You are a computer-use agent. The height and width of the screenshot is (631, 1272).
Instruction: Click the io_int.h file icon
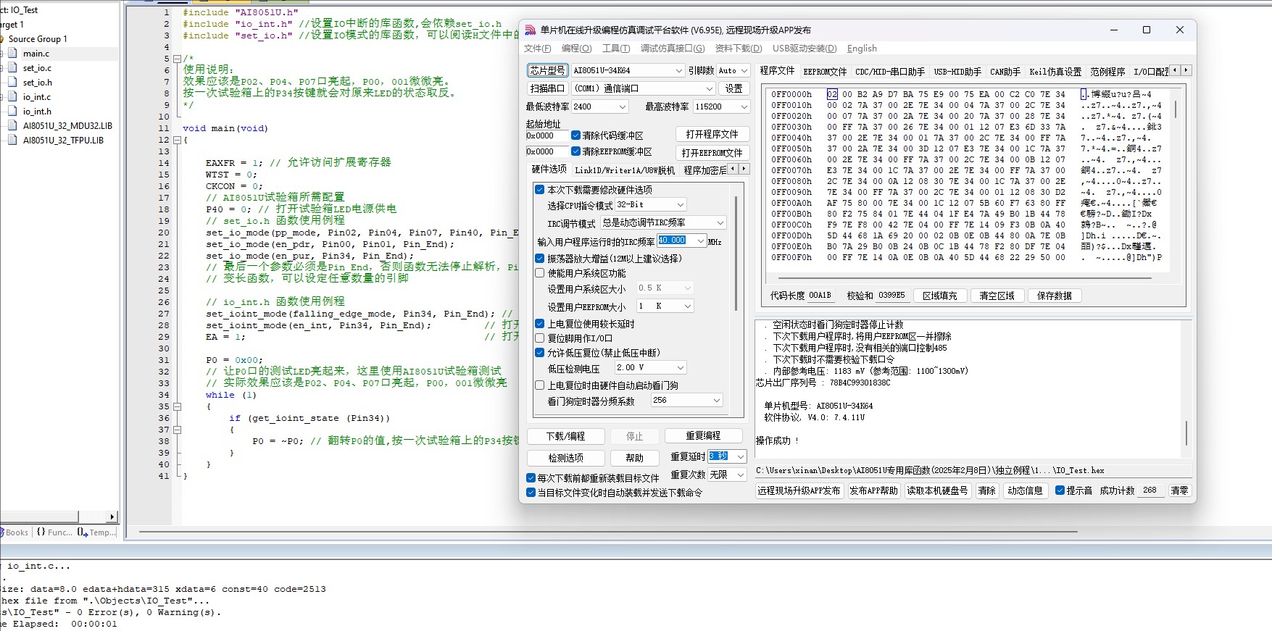[12, 111]
